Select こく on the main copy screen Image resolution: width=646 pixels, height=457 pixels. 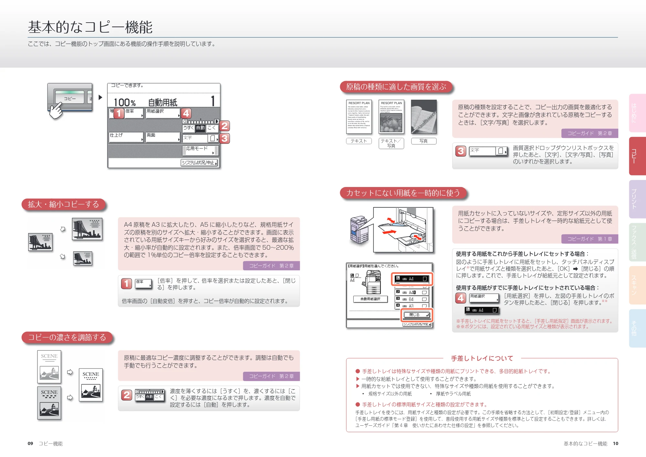(212, 129)
